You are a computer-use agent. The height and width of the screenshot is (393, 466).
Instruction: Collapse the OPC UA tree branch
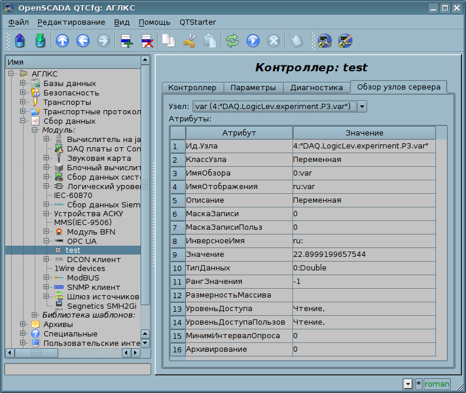46,241
